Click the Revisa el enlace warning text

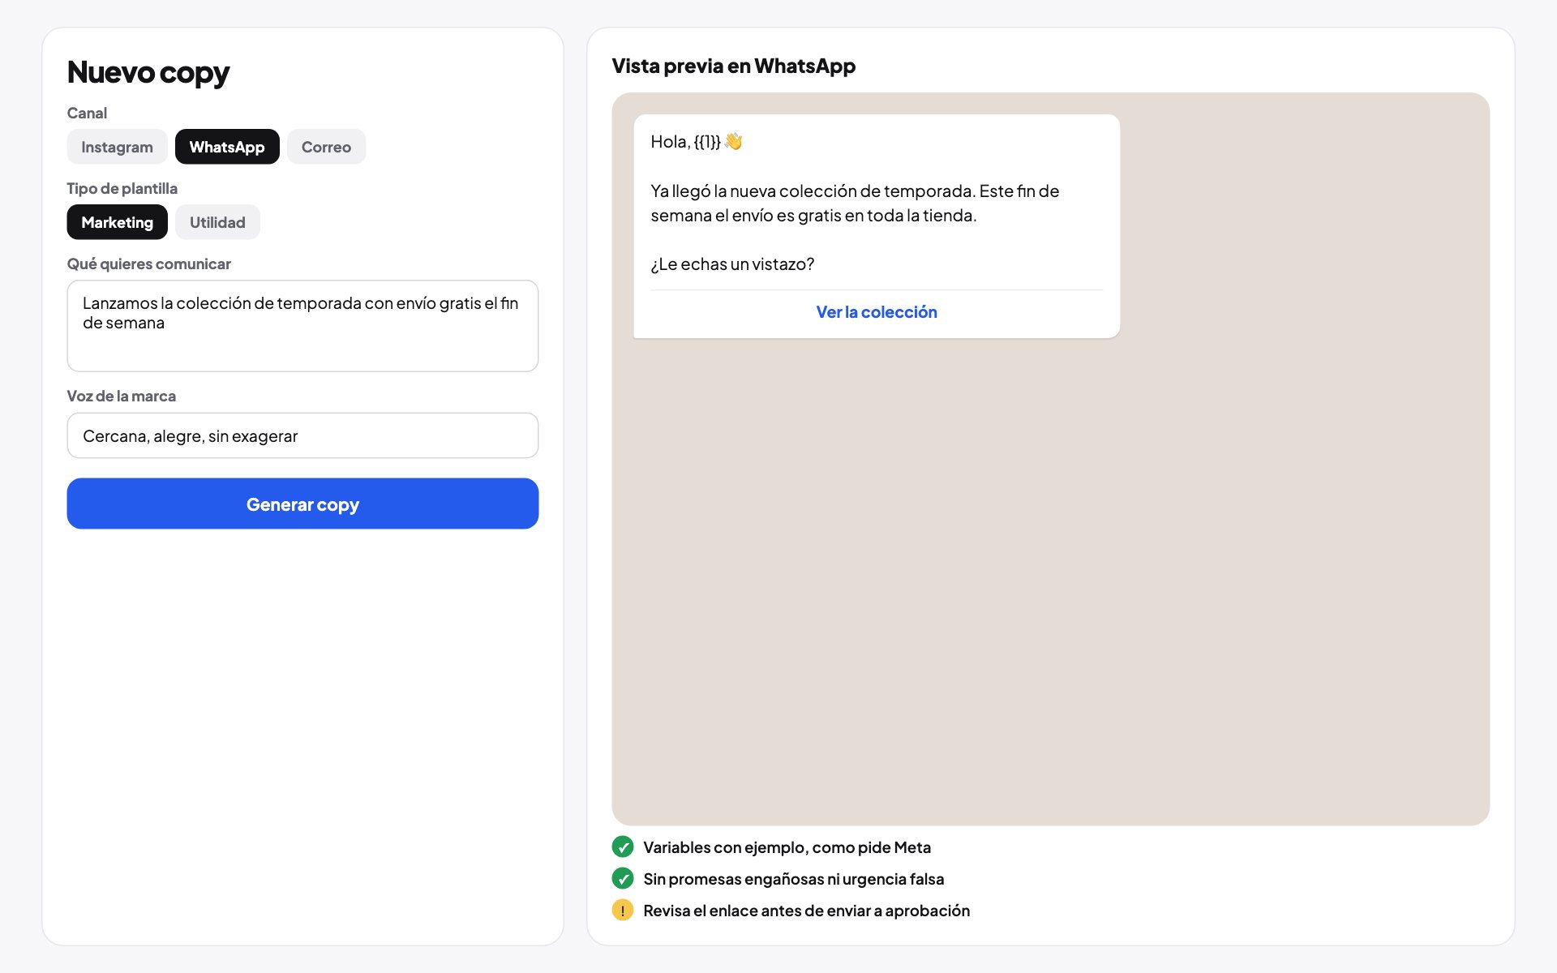(x=806, y=911)
